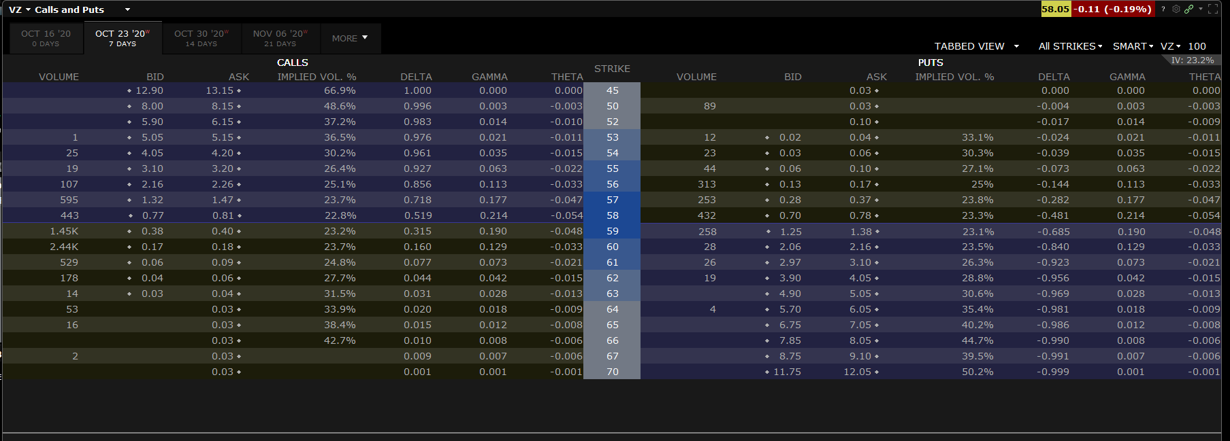This screenshot has width=1230, height=441.
Task: Click put implied vol 50.2% cell
Action: (x=977, y=372)
